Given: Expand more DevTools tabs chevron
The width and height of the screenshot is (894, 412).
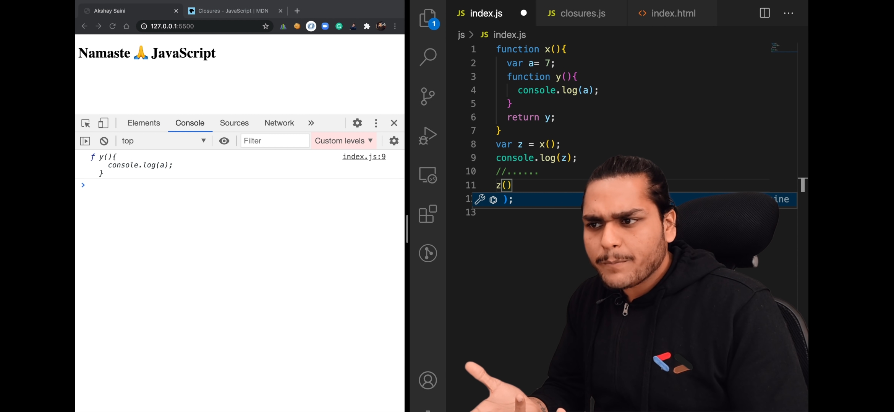Looking at the screenshot, I should [x=311, y=123].
